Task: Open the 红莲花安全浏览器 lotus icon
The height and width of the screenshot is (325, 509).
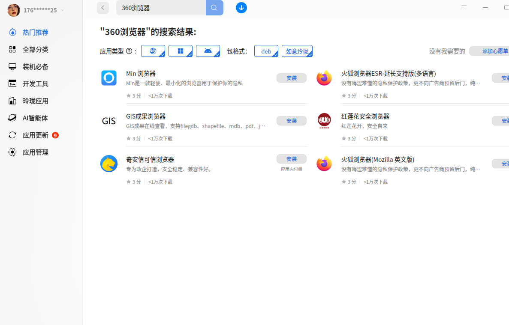Action: [x=324, y=121]
